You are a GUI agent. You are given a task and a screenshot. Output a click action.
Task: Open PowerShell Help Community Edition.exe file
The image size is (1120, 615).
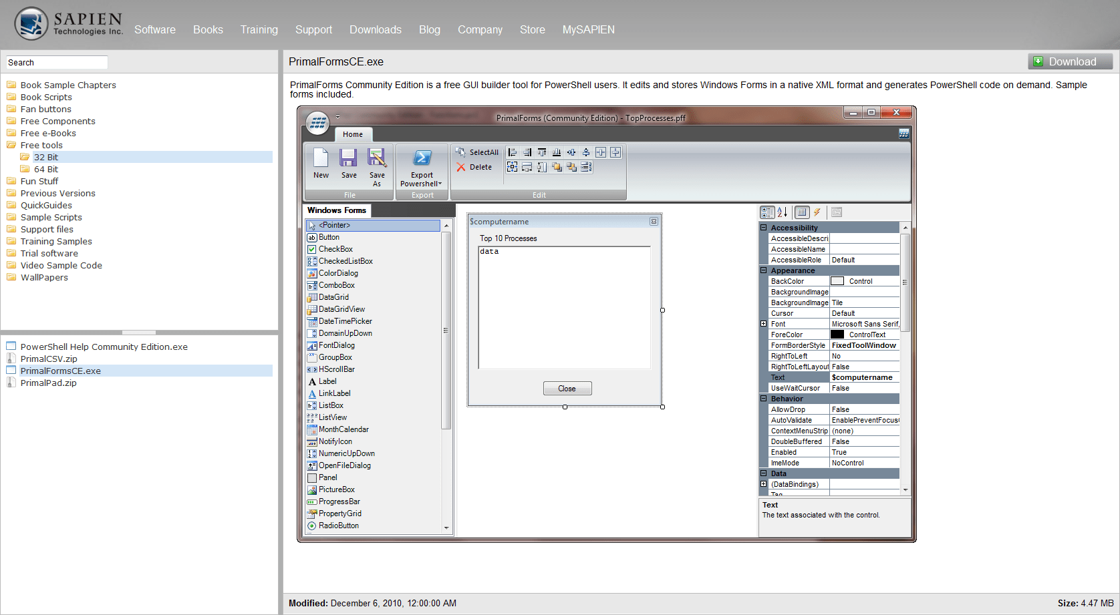(104, 347)
